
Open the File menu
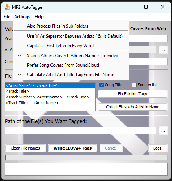click(x=7, y=17)
